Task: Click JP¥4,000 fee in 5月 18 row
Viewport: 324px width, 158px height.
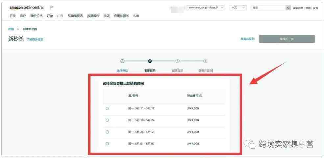Action: 193,120
